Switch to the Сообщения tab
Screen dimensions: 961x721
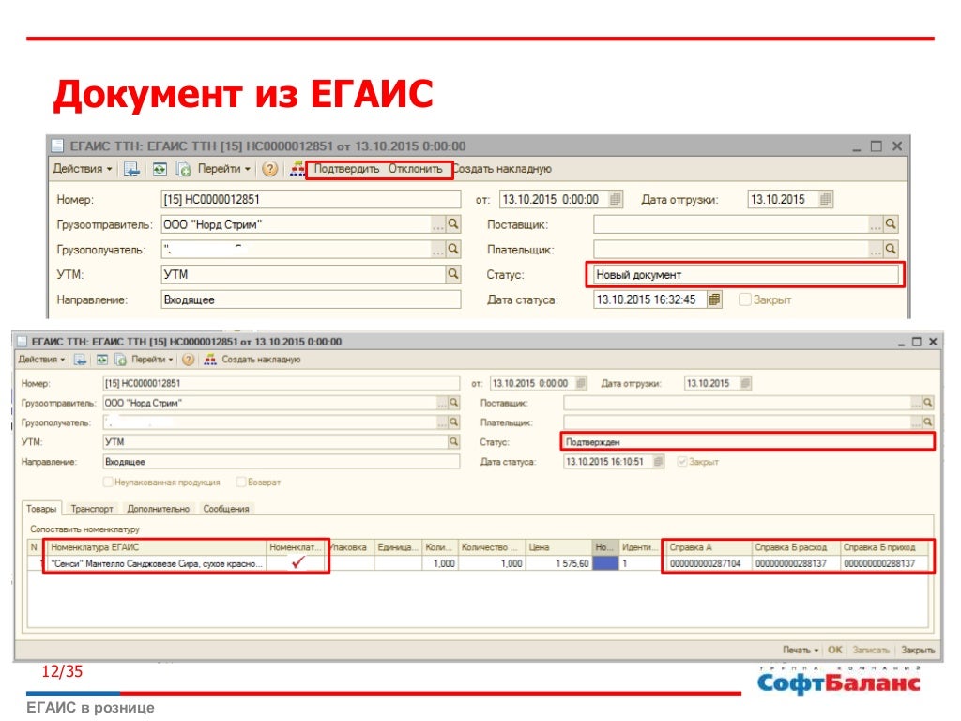226,509
